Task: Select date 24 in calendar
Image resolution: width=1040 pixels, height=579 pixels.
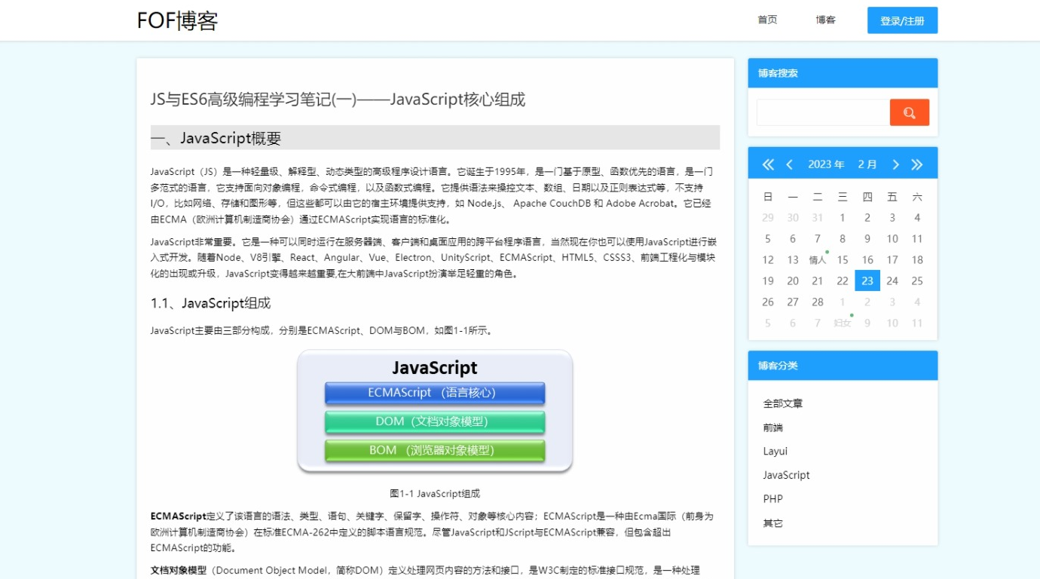Action: point(892,280)
